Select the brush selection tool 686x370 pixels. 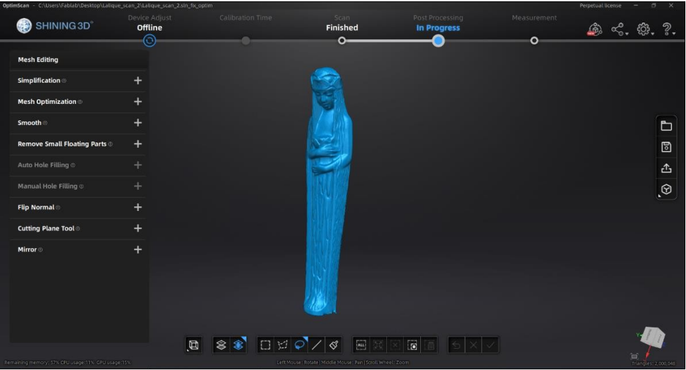point(334,345)
